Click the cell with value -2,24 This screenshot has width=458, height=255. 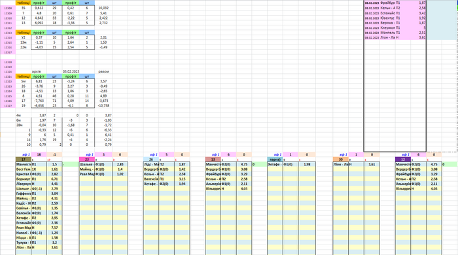[103, 140]
